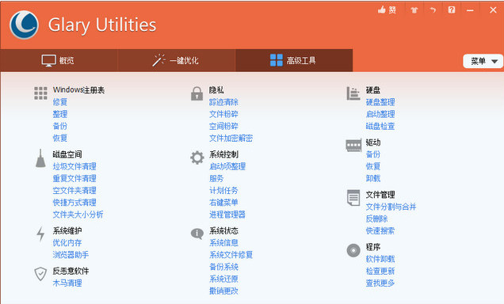Open the help question mark icon
This screenshot has width=504, height=304.
click(x=452, y=10)
